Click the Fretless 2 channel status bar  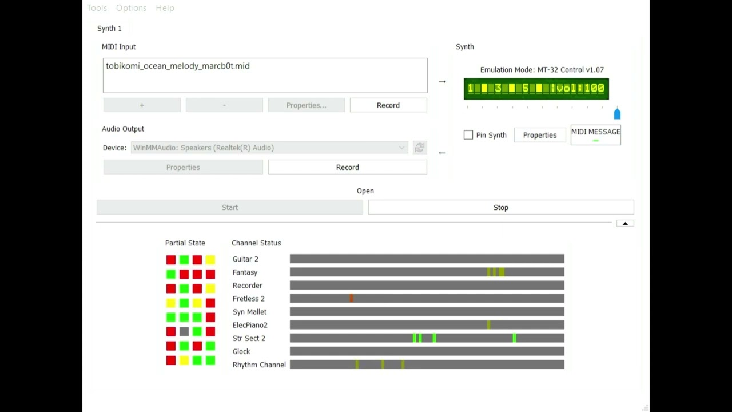tap(427, 299)
